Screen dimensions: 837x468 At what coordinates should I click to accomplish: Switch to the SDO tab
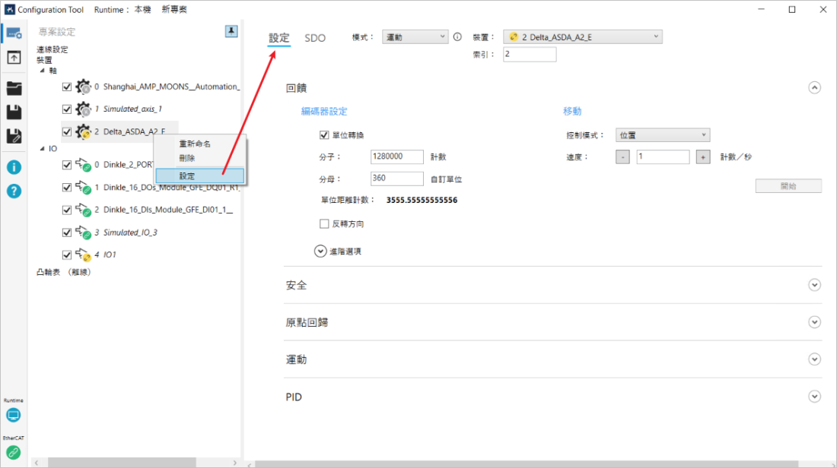tap(315, 38)
